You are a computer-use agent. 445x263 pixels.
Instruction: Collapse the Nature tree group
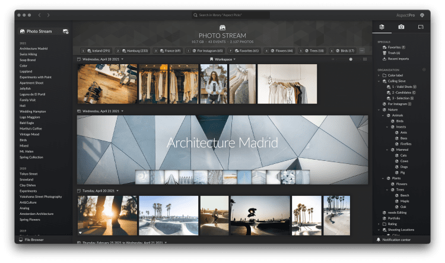(x=379, y=109)
